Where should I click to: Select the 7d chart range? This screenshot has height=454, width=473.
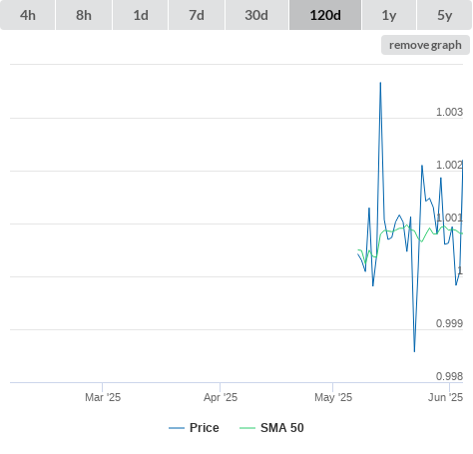197,15
